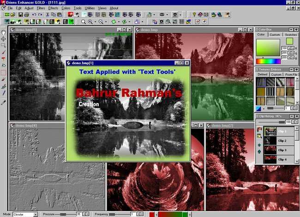300x217 pixels.
Task: Open the dropdown next to texture blue swatch
Action: 264,109
